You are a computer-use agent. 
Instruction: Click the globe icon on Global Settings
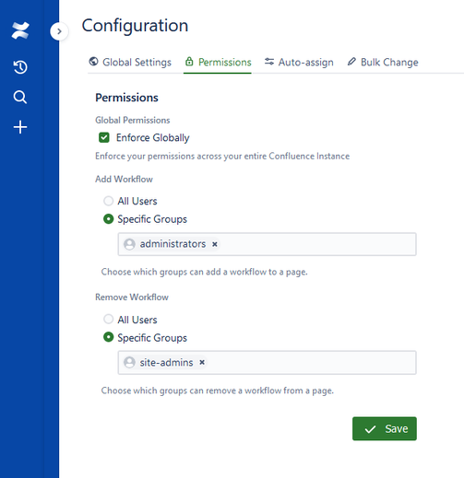tap(93, 62)
